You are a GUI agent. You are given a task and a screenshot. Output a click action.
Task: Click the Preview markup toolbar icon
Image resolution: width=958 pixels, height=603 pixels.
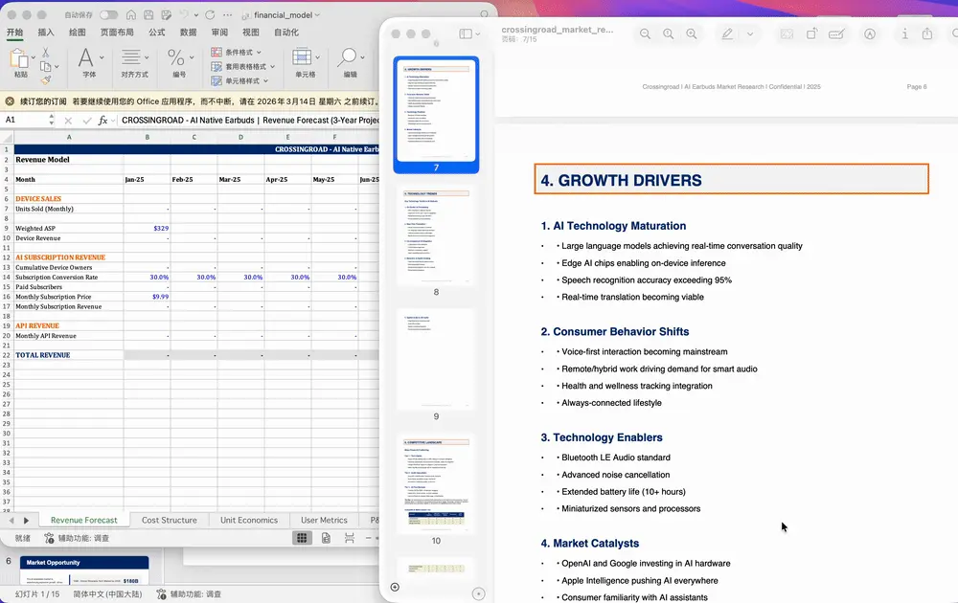click(x=870, y=34)
